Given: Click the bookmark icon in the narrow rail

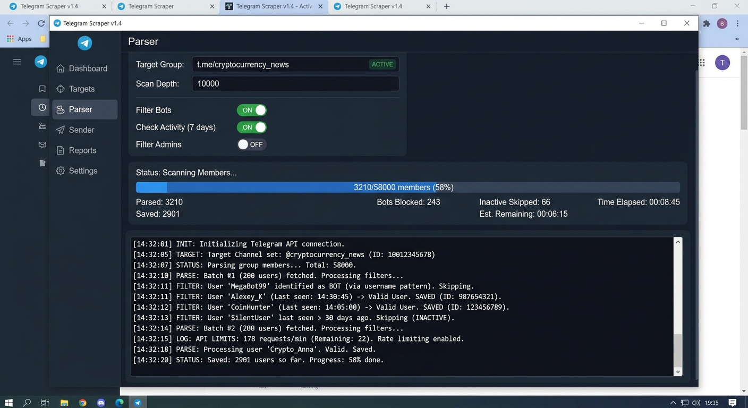Looking at the screenshot, I should pos(42,89).
